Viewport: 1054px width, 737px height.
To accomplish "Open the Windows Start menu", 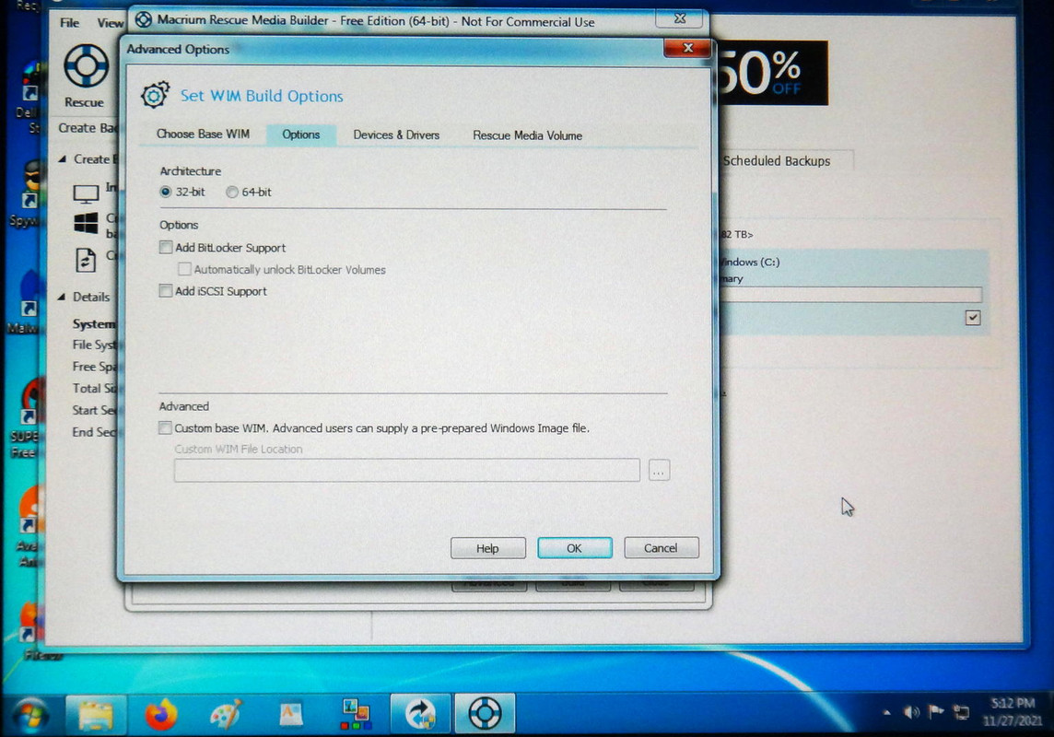I will (29, 716).
